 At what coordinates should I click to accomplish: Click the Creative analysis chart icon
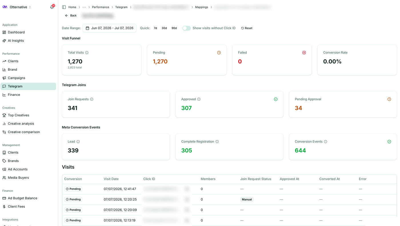coord(4,124)
